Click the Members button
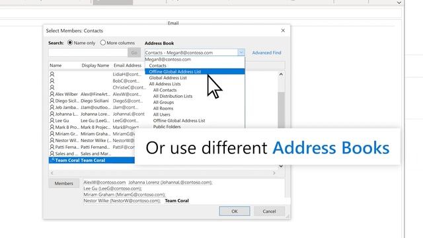Viewport: 423px width, 238px height. tap(63, 183)
